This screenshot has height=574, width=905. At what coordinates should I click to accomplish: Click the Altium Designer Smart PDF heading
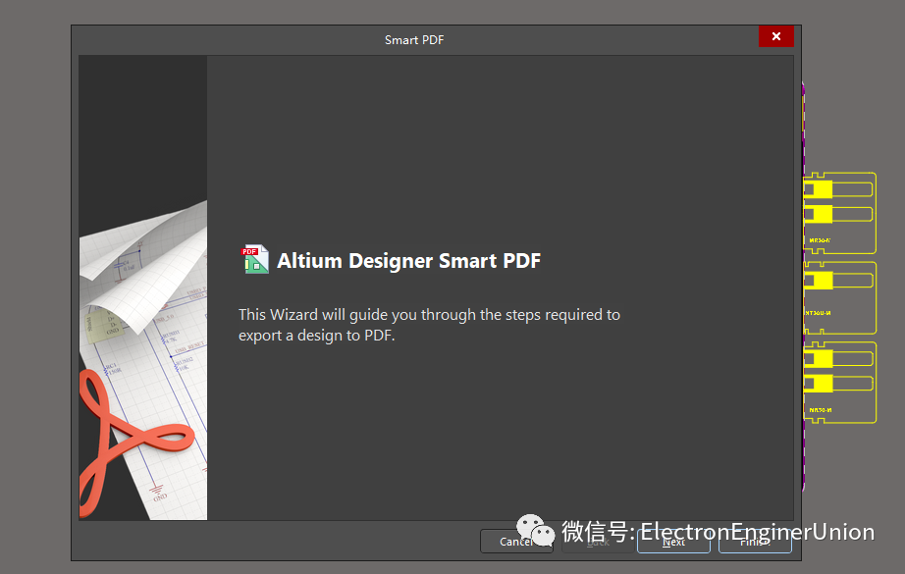(x=408, y=261)
